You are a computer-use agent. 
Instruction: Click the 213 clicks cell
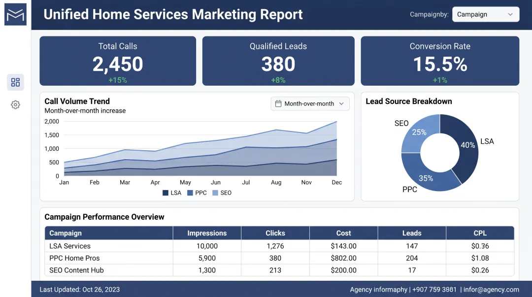(x=275, y=270)
